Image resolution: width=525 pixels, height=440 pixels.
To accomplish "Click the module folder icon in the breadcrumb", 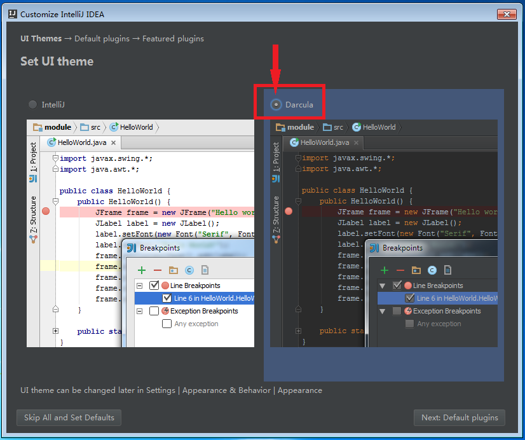I will pos(280,127).
